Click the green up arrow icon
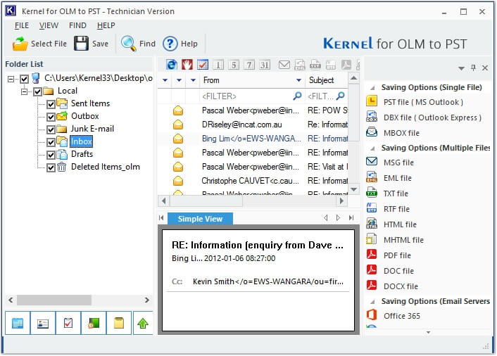Viewport: 497px width, 356px height. pyautogui.click(x=143, y=323)
